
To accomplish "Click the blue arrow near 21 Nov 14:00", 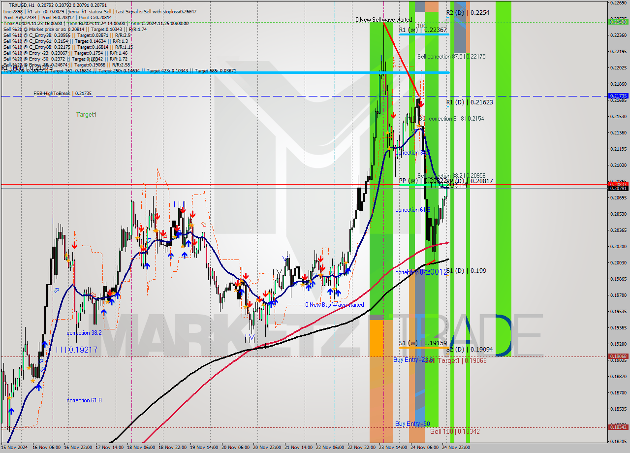I will [x=309, y=287].
